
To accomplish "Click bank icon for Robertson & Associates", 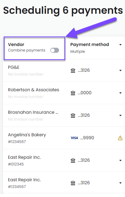I will [73, 93].
